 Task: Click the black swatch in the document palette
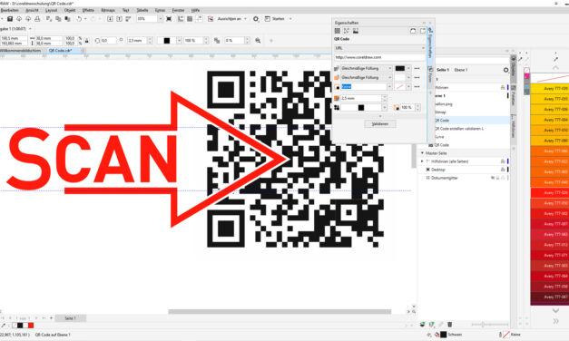tap(20, 326)
